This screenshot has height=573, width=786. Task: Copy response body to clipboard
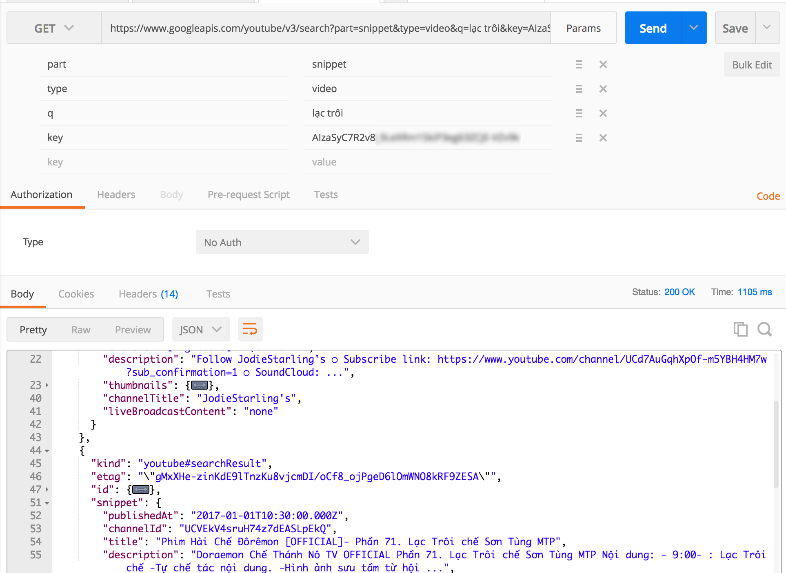tap(740, 329)
